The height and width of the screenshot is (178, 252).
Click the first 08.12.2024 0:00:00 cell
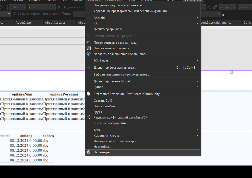click(x=26, y=141)
